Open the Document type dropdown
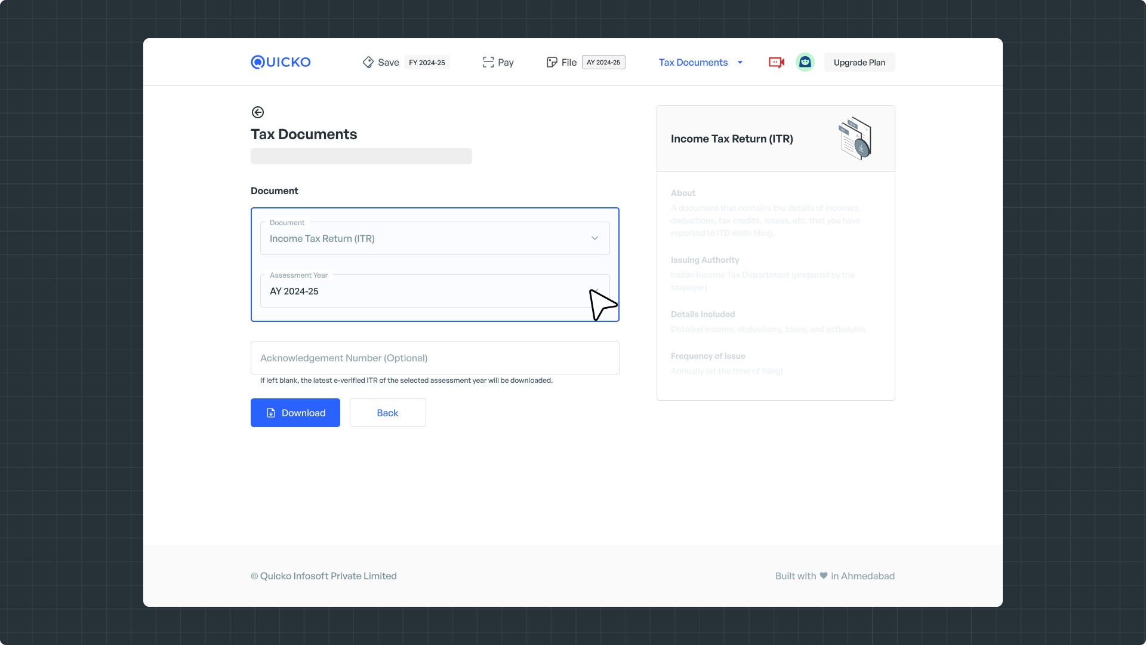The height and width of the screenshot is (645, 1146). tap(435, 238)
